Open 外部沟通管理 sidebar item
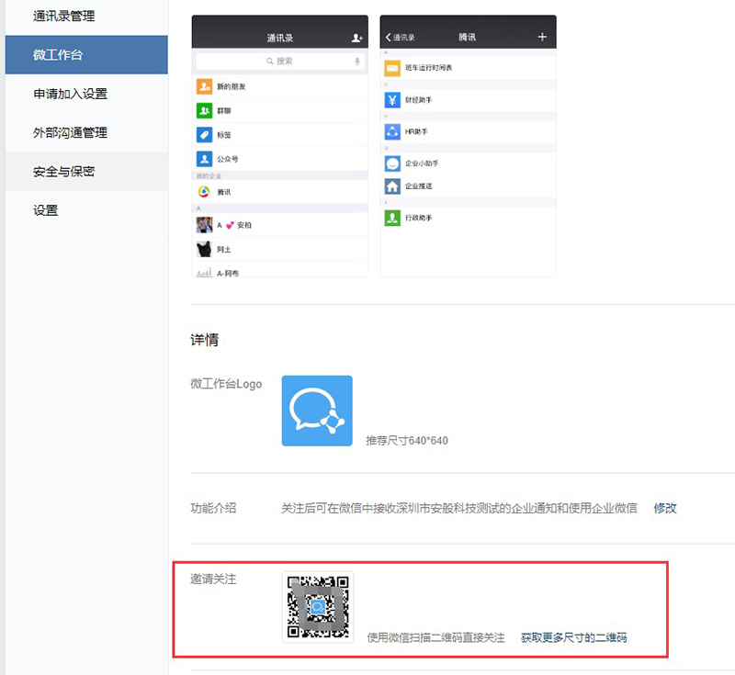This screenshot has width=735, height=675. click(71, 132)
